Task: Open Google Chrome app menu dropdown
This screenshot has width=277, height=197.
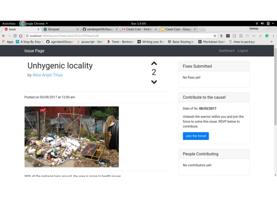Action: pyautogui.click(x=34, y=24)
